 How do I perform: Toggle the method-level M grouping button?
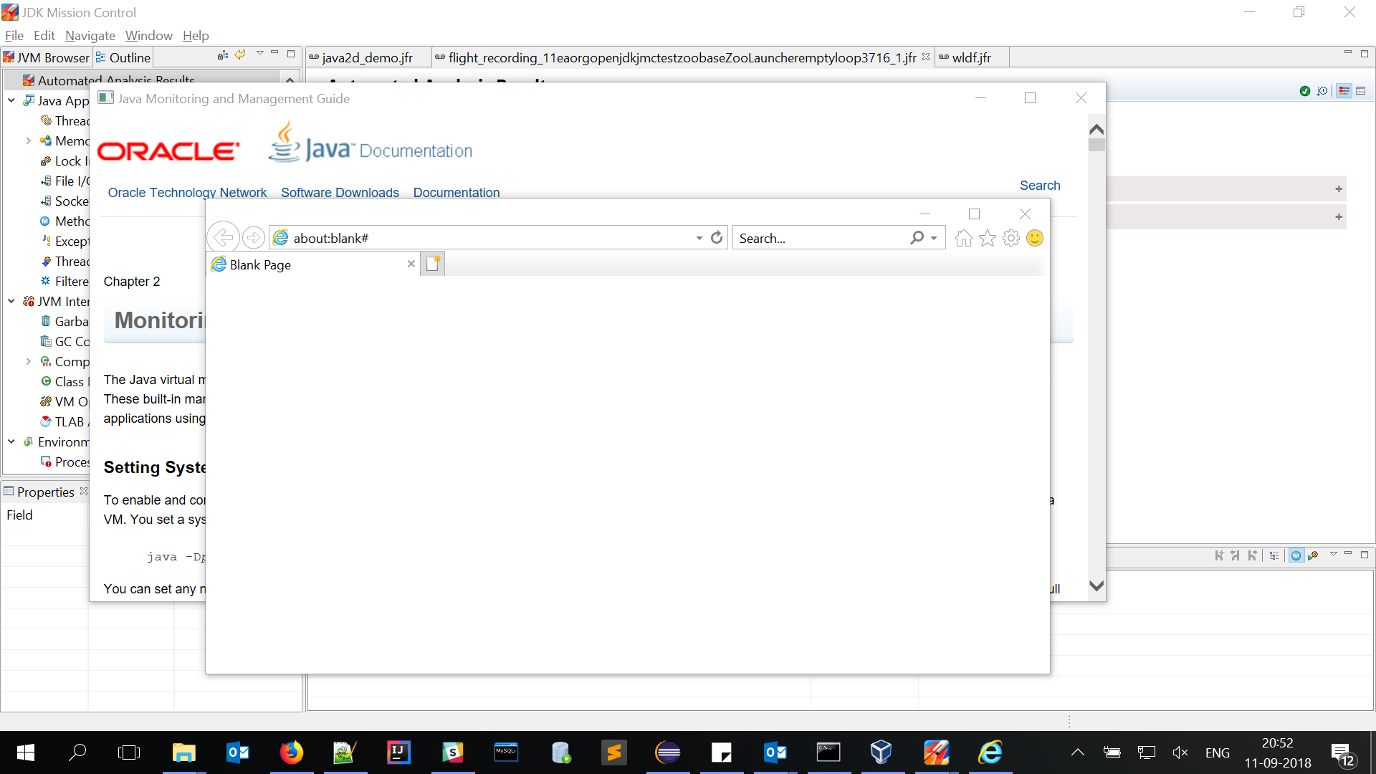1296,555
